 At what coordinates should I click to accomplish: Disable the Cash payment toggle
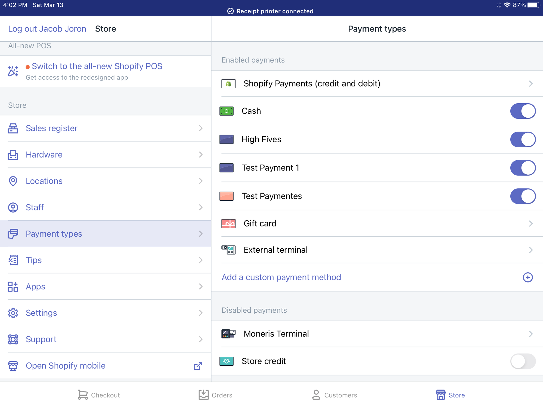tap(523, 111)
